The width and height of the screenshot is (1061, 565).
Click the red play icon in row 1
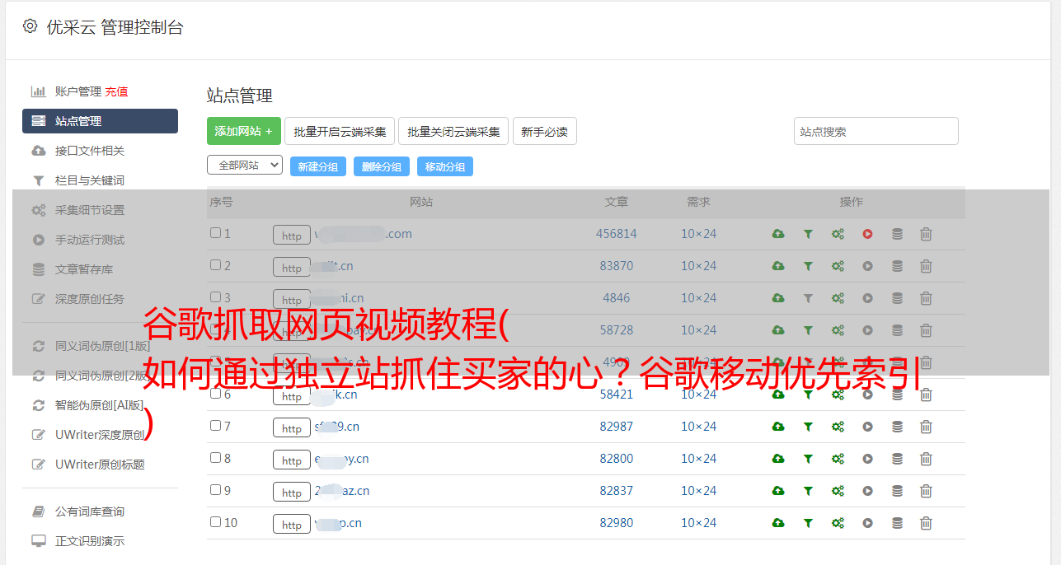[867, 234]
